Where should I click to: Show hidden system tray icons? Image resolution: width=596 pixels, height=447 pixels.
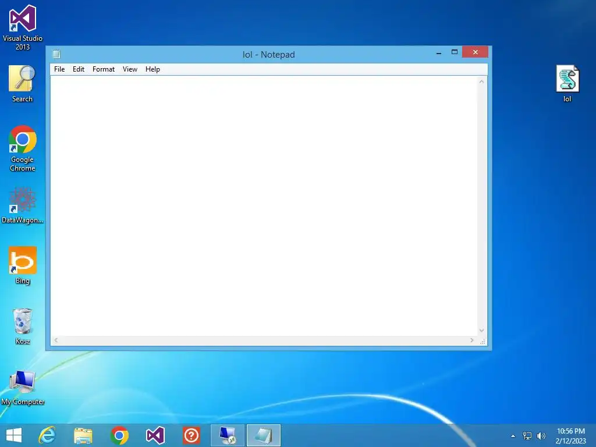coord(513,436)
